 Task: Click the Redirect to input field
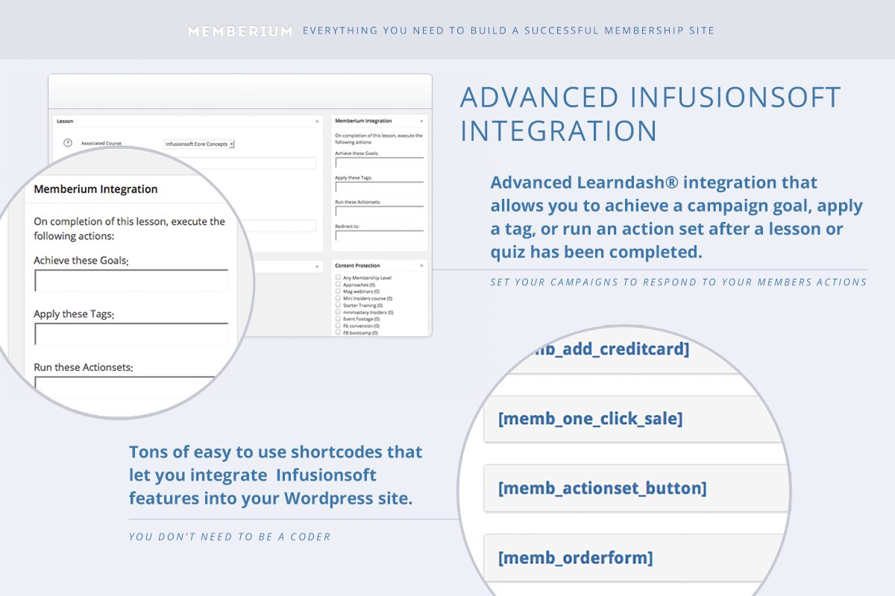(379, 236)
